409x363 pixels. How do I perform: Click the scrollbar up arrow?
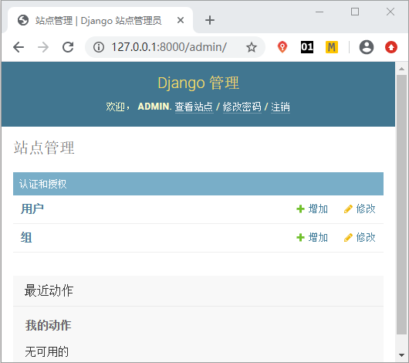pyautogui.click(x=402, y=69)
